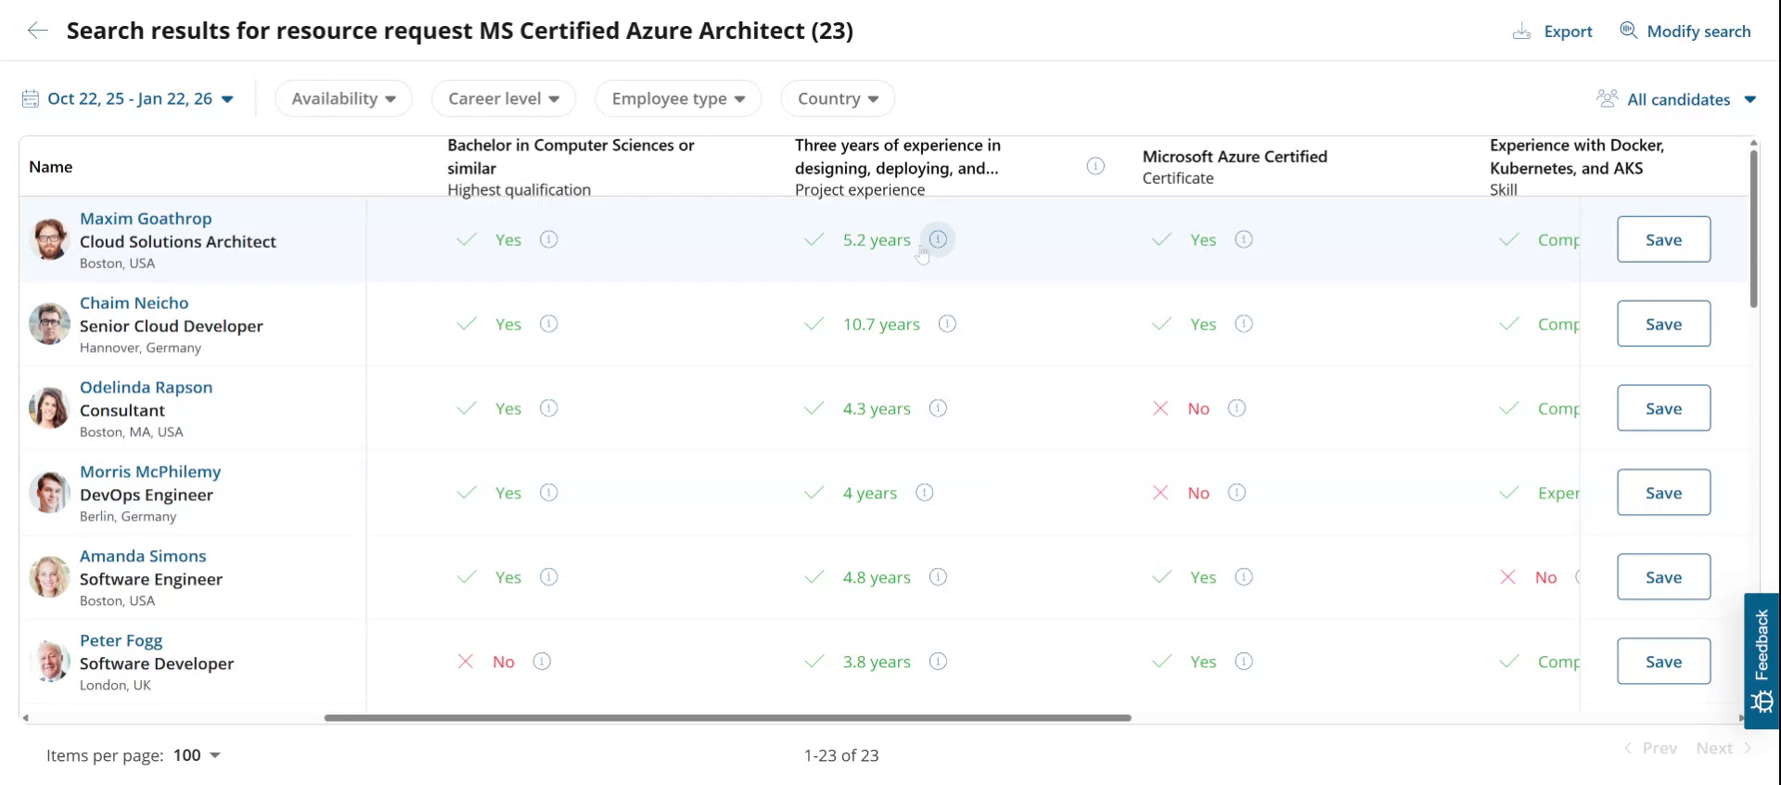Click the horizontal table scrollbar

(x=727, y=717)
